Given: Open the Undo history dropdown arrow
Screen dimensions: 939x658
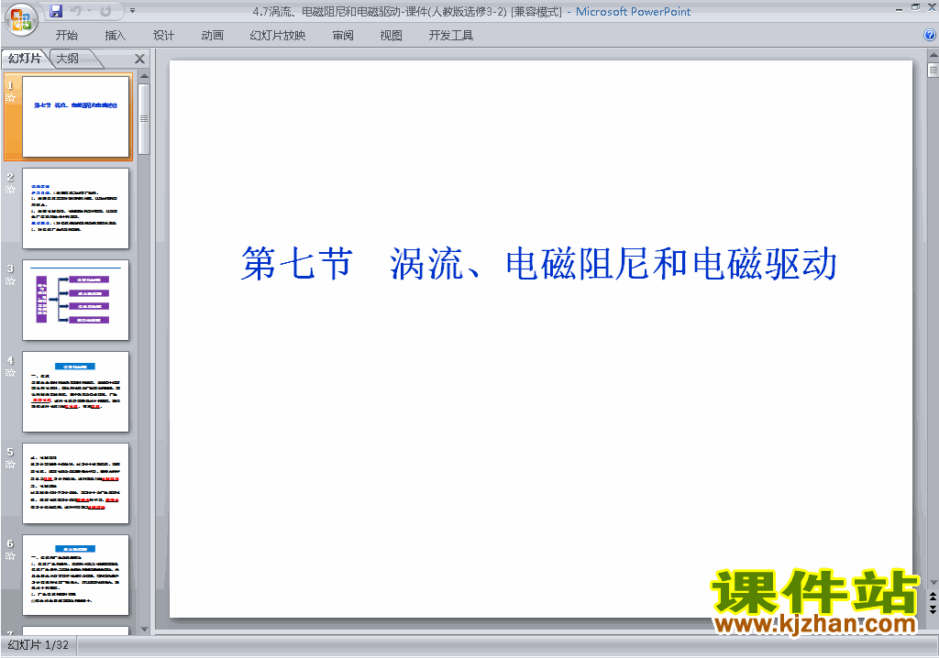Looking at the screenshot, I should point(89,11).
